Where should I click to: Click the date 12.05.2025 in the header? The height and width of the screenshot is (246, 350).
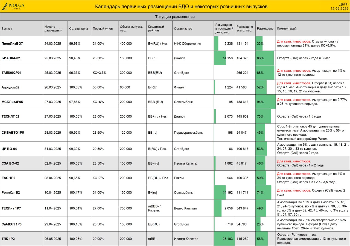pos(339,8)
